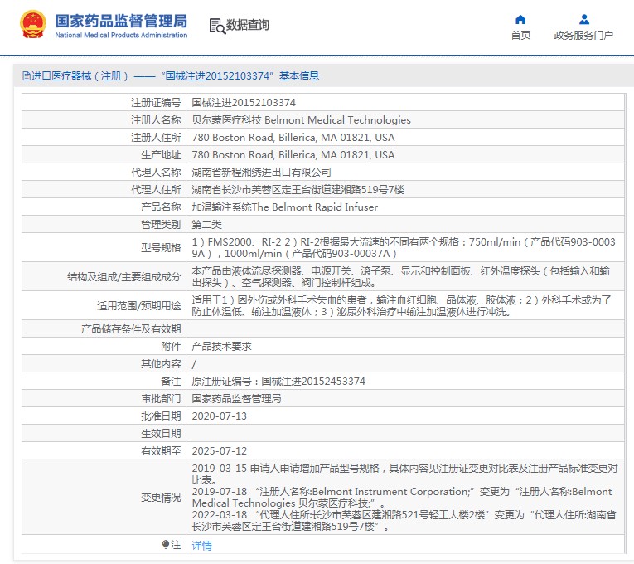This screenshot has height=564, width=634.
Task: Click the 有效期至 row label
Action: 161,450
